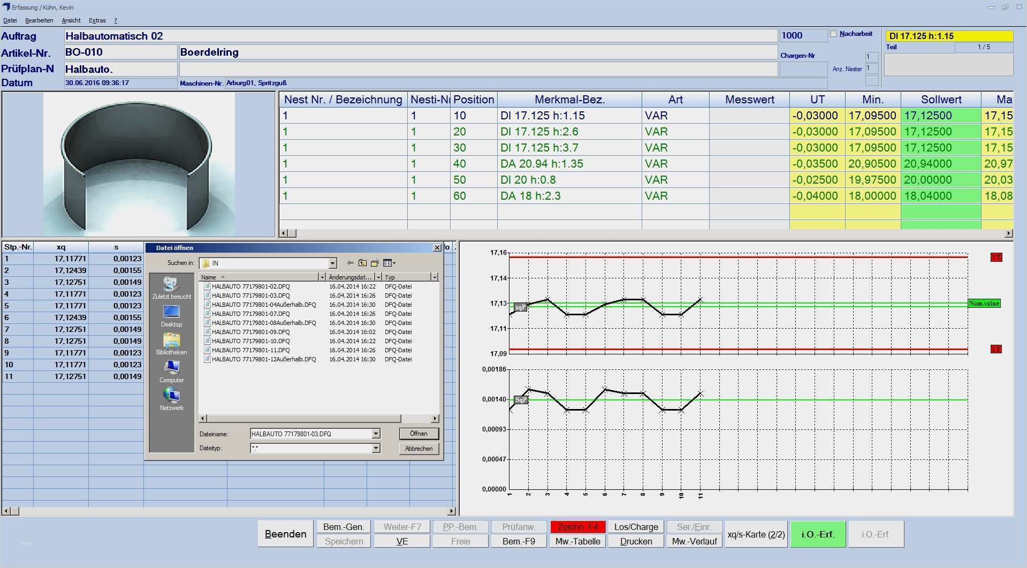Click the Mw.-Verlauf button
This screenshot has width=1027, height=568.
695,541
